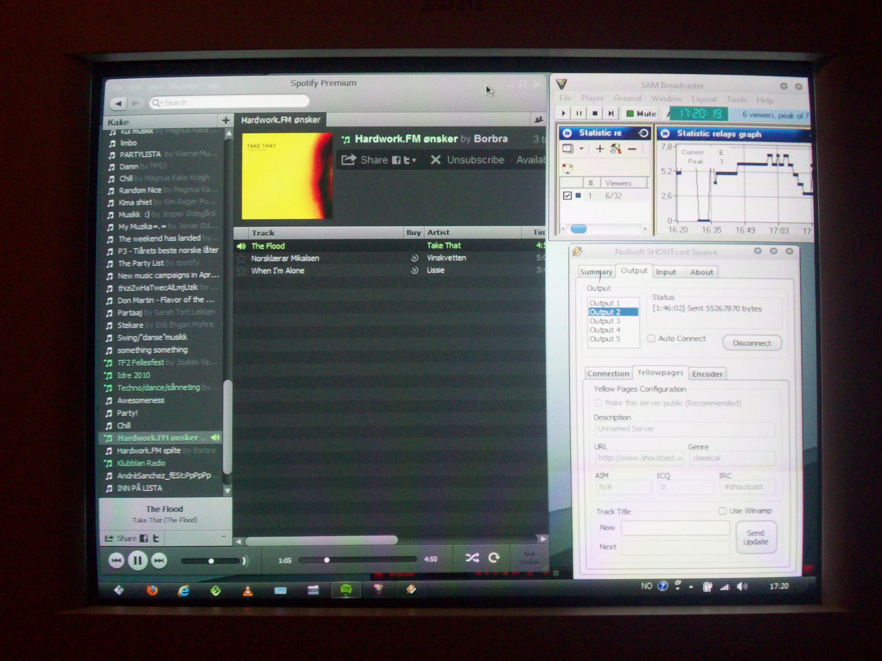Open the Layout menu in SAM Broadcaster

tap(704, 99)
